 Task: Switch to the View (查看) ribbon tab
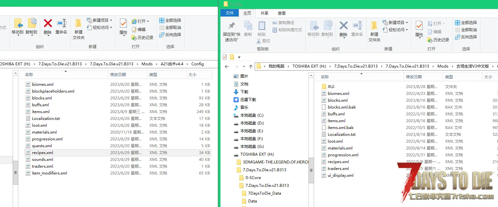[x=282, y=13]
